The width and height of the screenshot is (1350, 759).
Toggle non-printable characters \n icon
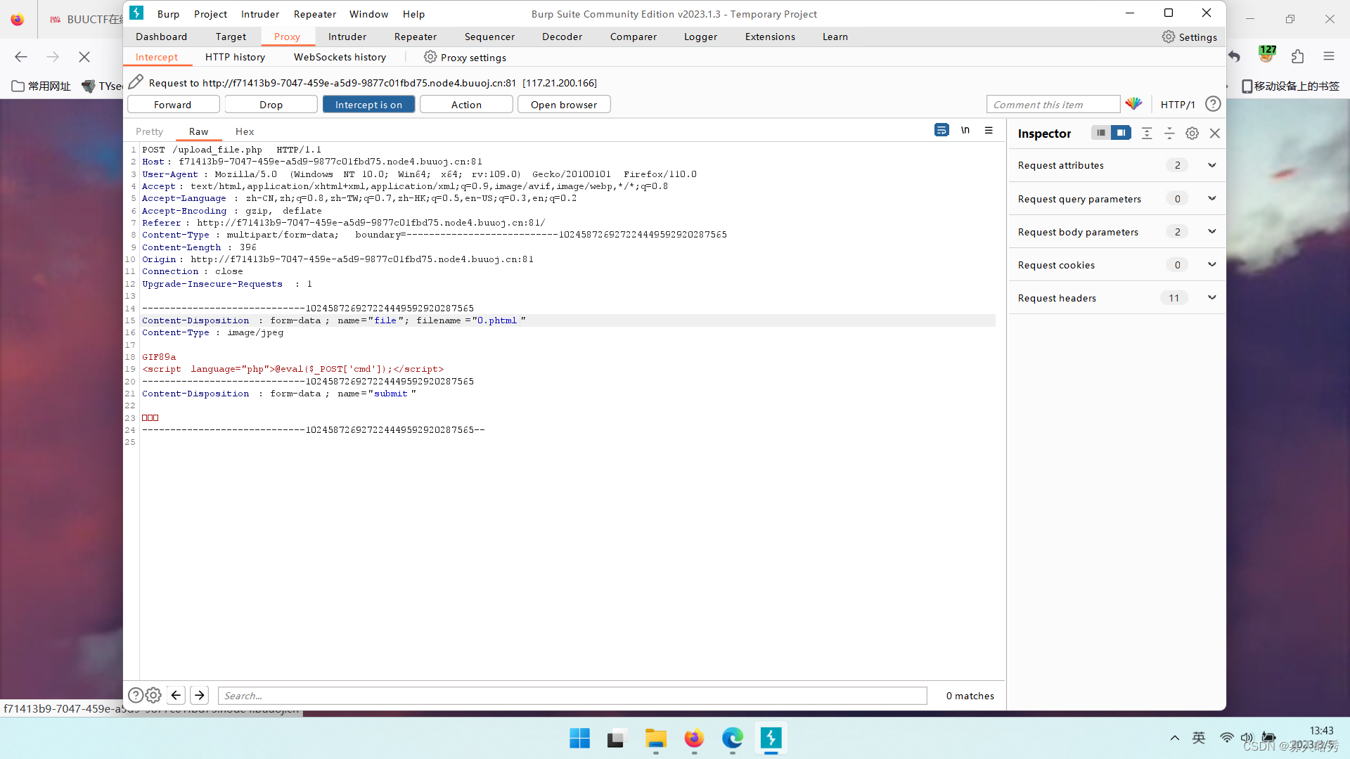tap(965, 130)
